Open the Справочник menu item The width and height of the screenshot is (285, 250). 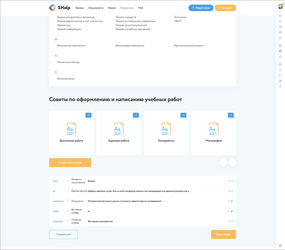127,8
